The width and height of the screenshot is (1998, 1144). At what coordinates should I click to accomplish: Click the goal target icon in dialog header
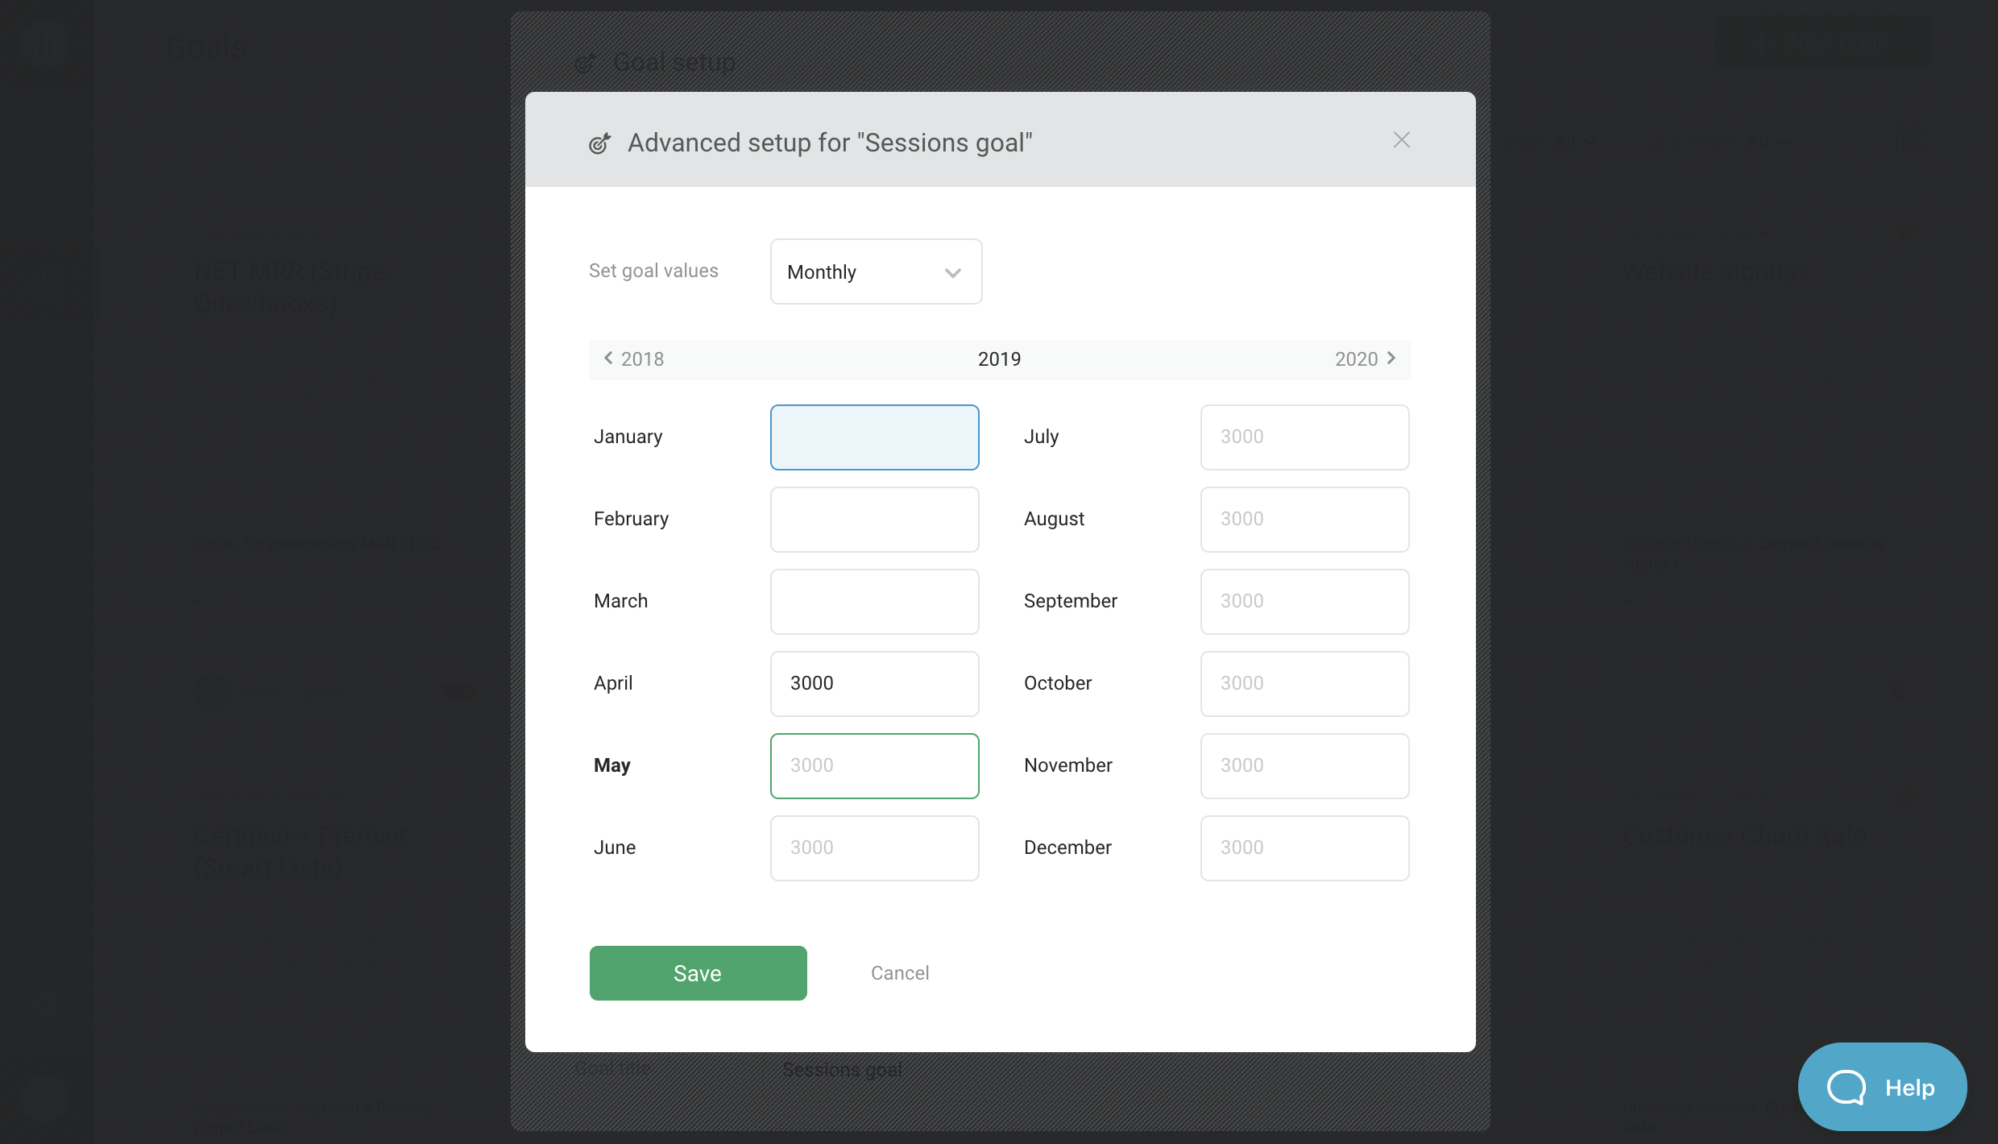click(599, 141)
